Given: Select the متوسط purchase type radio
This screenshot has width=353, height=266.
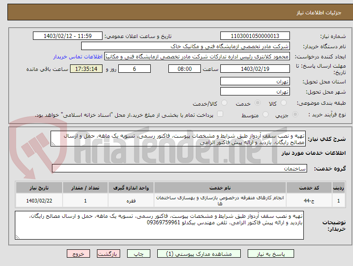Looking at the screenshot, I should [266, 114].
